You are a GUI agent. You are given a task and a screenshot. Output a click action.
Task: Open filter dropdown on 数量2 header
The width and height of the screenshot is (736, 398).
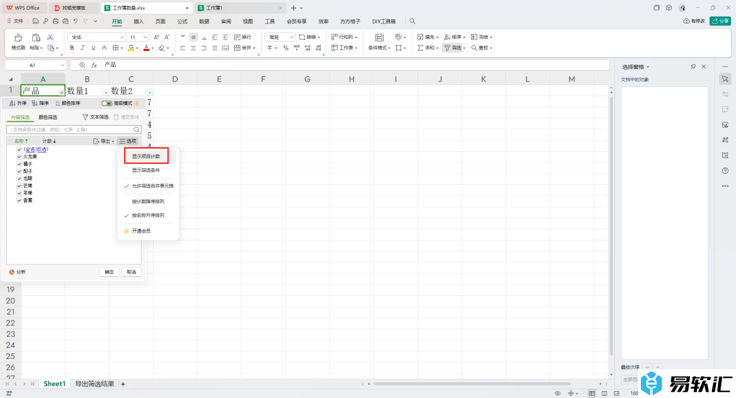tap(150, 92)
